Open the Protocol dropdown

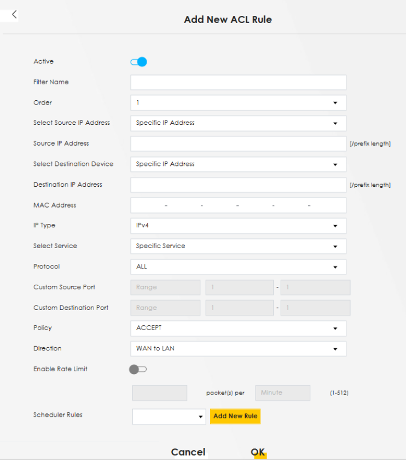tap(238, 267)
